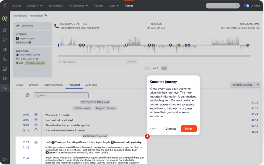Jump to timestamp 00:06 in transcript
The image size is (264, 165).
26,125
